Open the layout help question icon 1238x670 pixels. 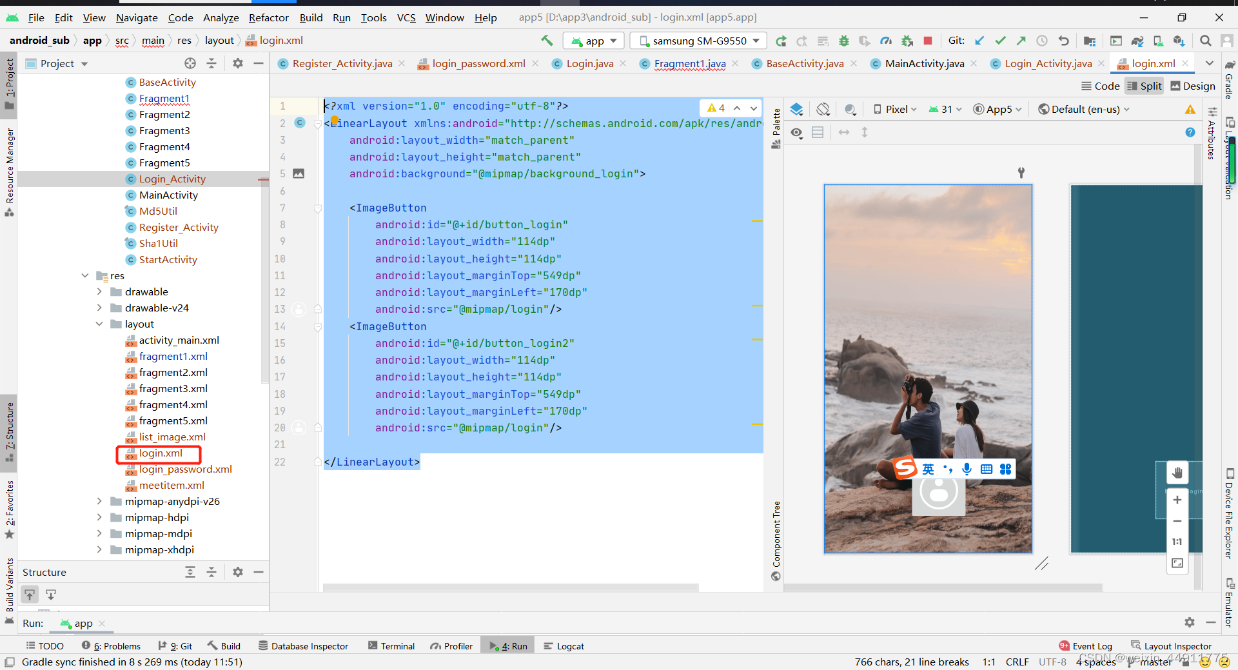pos(1190,132)
